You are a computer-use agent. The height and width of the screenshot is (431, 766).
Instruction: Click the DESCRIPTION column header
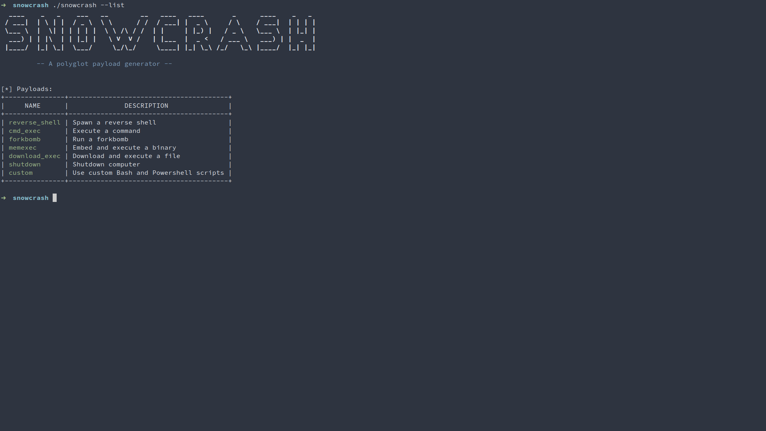pyautogui.click(x=146, y=106)
